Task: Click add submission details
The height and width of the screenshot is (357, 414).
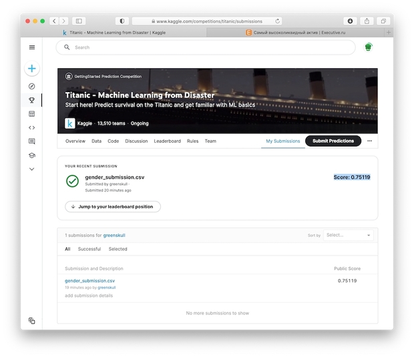Action: 89,296
